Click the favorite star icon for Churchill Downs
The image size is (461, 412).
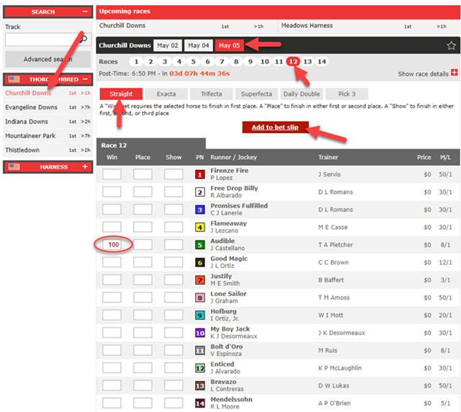click(x=451, y=45)
